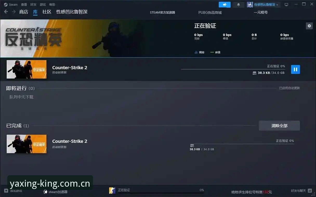Click the Steam logo menu

(11, 4)
